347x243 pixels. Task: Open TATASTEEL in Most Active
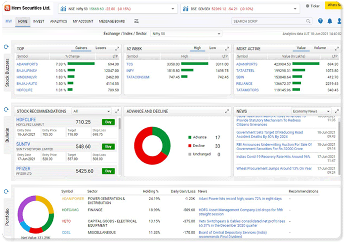coord(245,71)
